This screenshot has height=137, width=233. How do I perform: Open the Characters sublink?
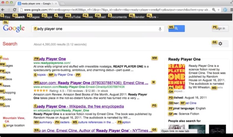pyautogui.click(x=62, y=122)
